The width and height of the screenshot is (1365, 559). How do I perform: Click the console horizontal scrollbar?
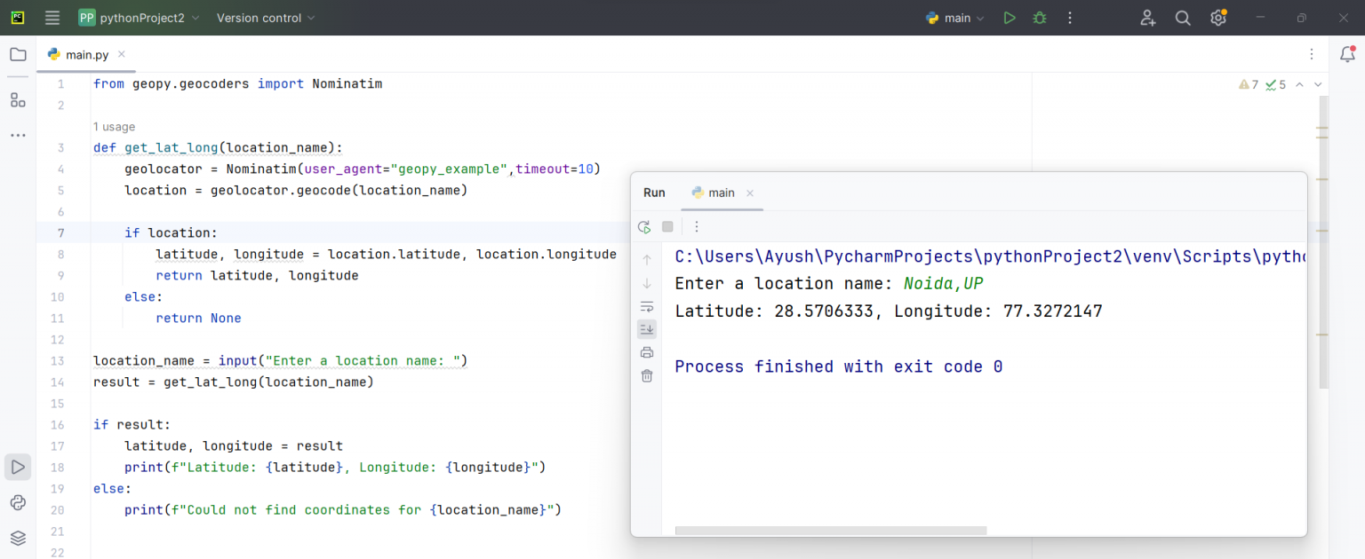coord(831,531)
